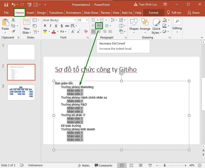
Task: Open the Arial font name dropdown
Action: coord(75,20)
